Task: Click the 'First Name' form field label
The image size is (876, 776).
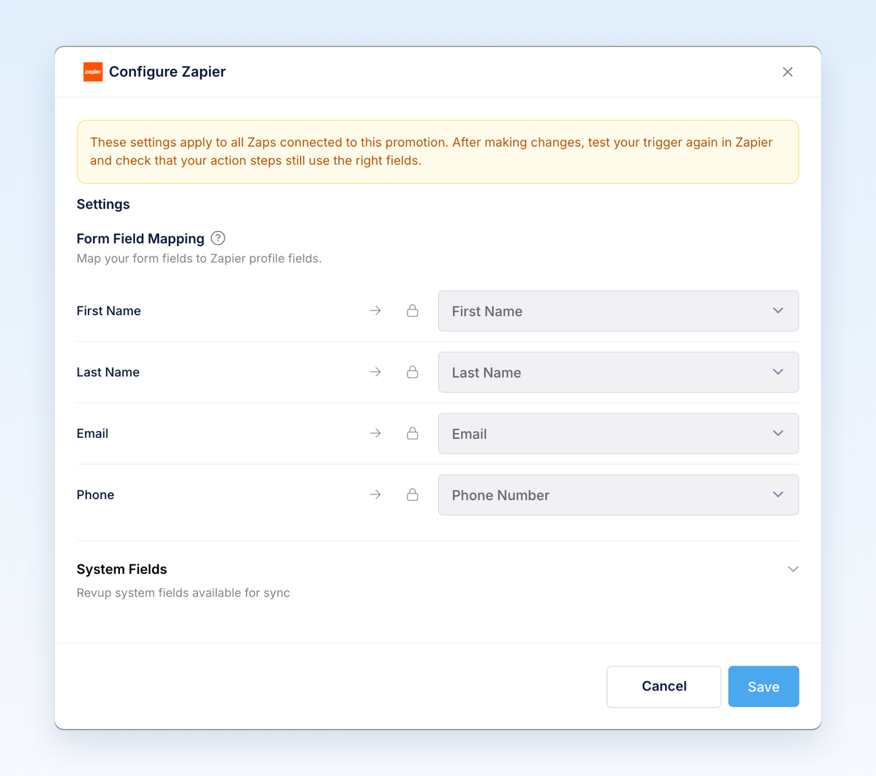Action: pyautogui.click(x=108, y=311)
